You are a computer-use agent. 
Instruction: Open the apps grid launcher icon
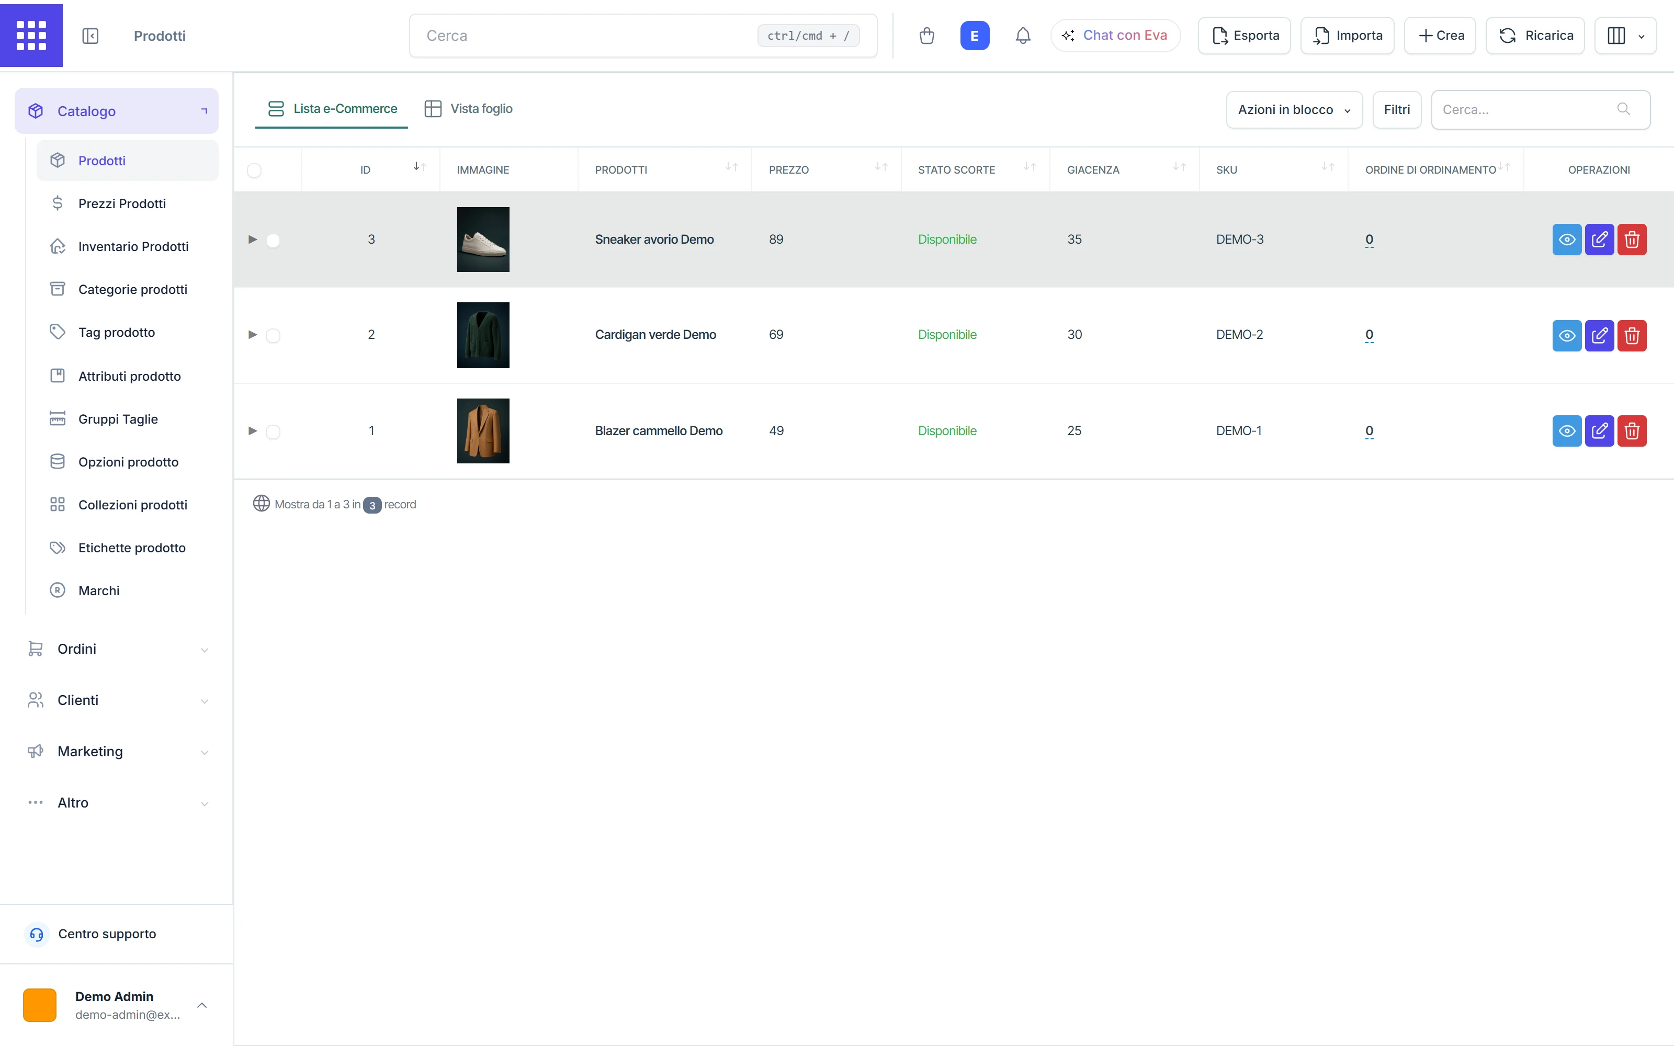(x=31, y=35)
